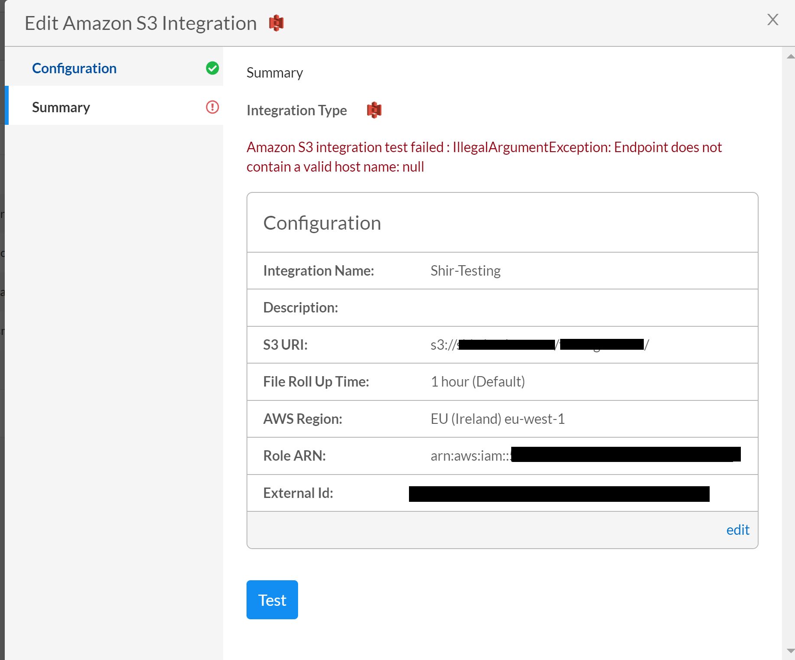795x660 pixels.
Task: Click the edit link in Configuration card
Action: (x=737, y=530)
